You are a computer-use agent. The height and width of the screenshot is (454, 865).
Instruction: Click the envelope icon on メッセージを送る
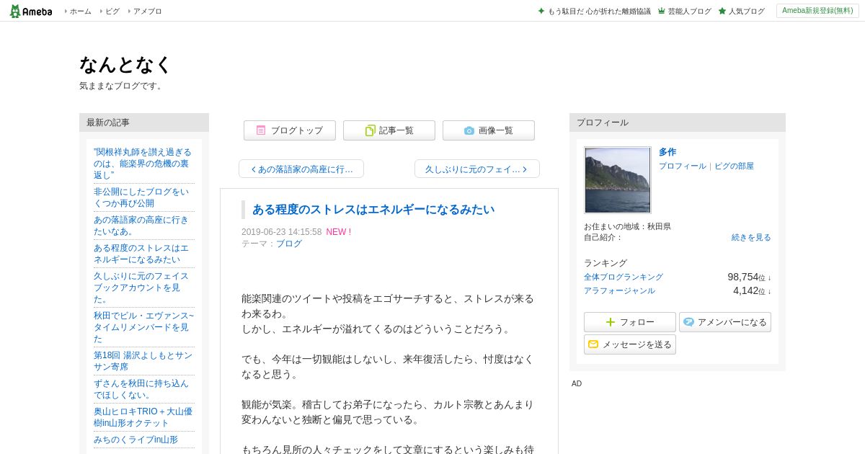(x=593, y=344)
